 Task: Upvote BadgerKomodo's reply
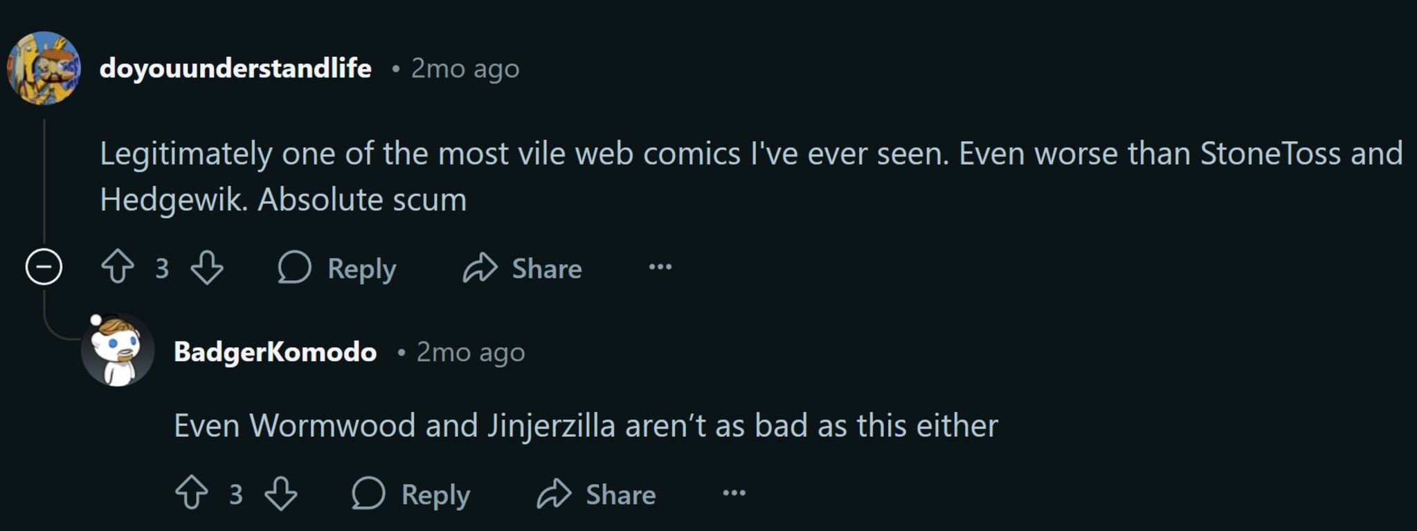tap(192, 494)
